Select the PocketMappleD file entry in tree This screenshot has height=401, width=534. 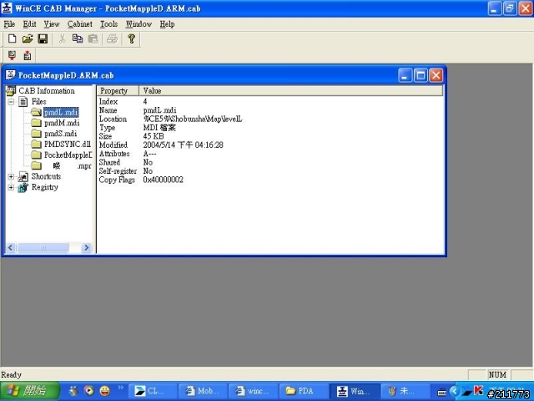tap(68, 155)
